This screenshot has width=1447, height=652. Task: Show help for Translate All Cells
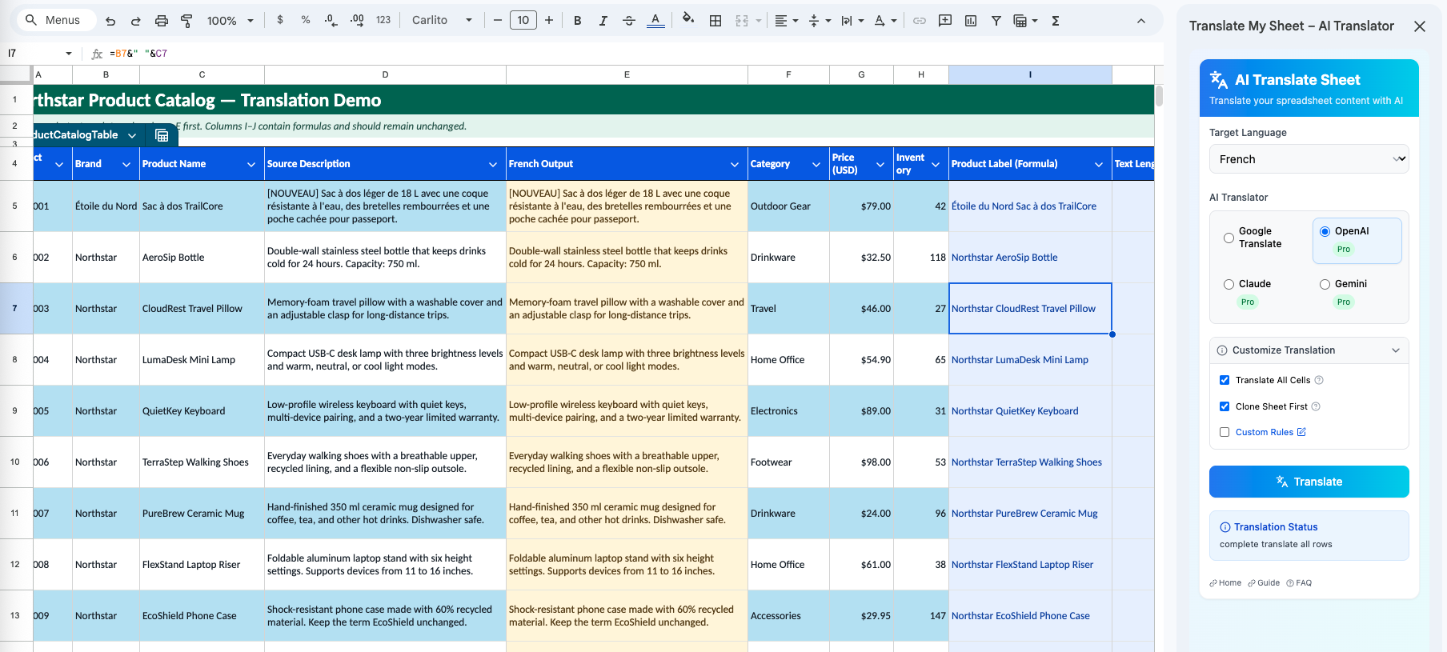[1319, 380]
